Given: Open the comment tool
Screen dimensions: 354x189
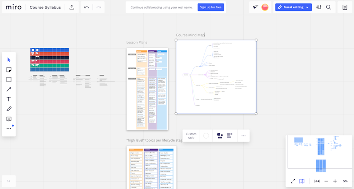Looking at the screenshot, I should (x=9, y=119).
